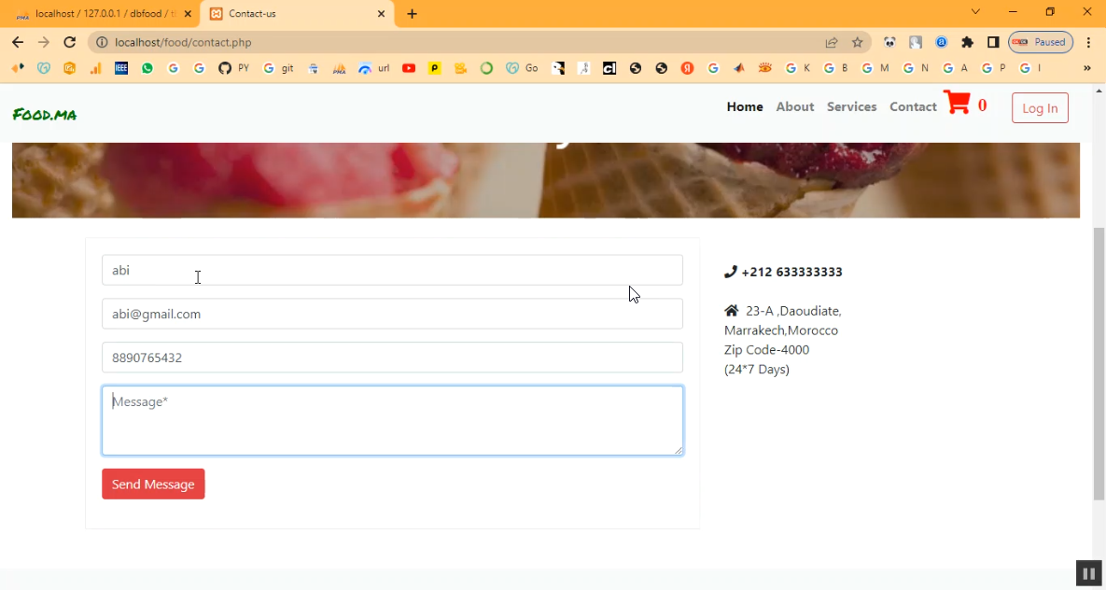Viewport: 1106px width, 590px height.
Task: Open the Google B bookmark
Action: 836,68
